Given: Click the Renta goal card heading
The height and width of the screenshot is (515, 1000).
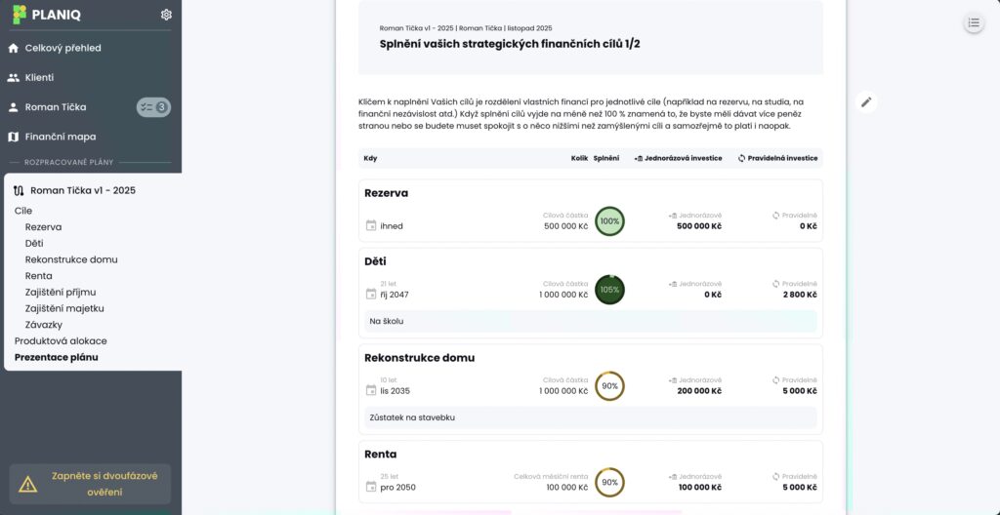Looking at the screenshot, I should click(381, 455).
